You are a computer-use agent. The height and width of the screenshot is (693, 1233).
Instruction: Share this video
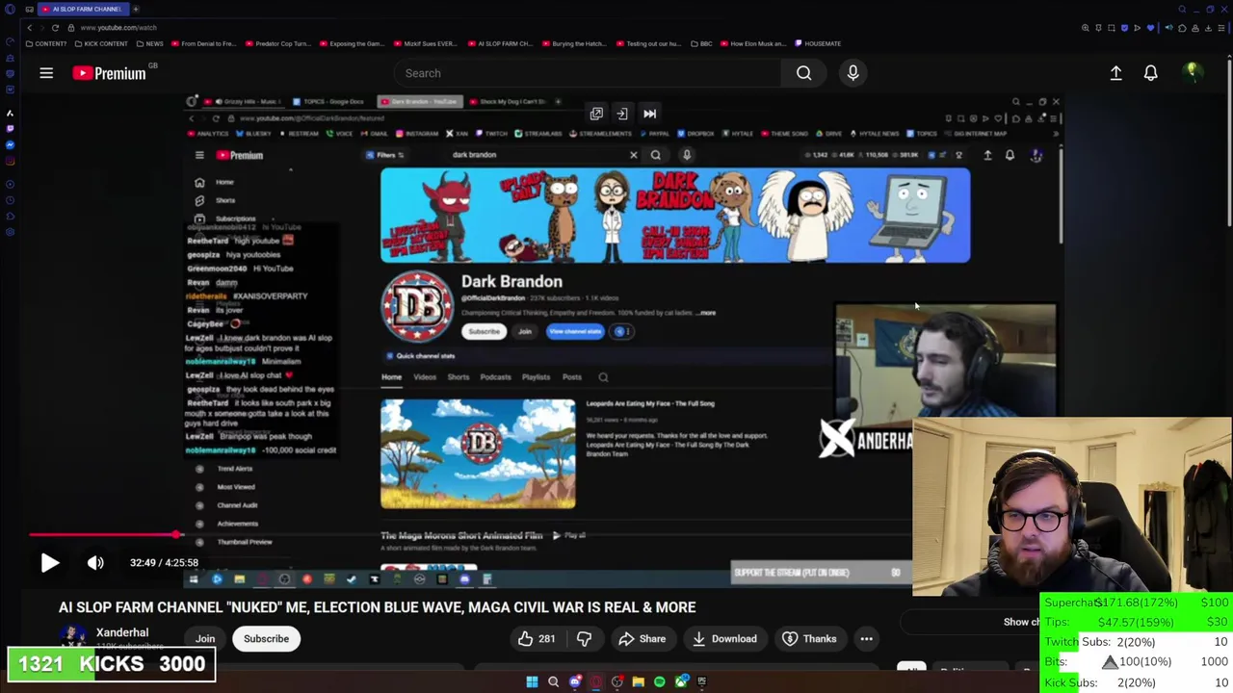(642, 639)
